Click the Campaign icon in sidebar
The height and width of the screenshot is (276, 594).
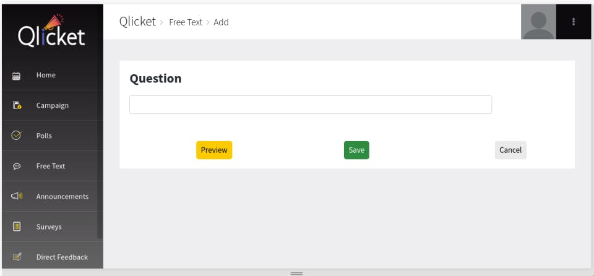coord(17,106)
